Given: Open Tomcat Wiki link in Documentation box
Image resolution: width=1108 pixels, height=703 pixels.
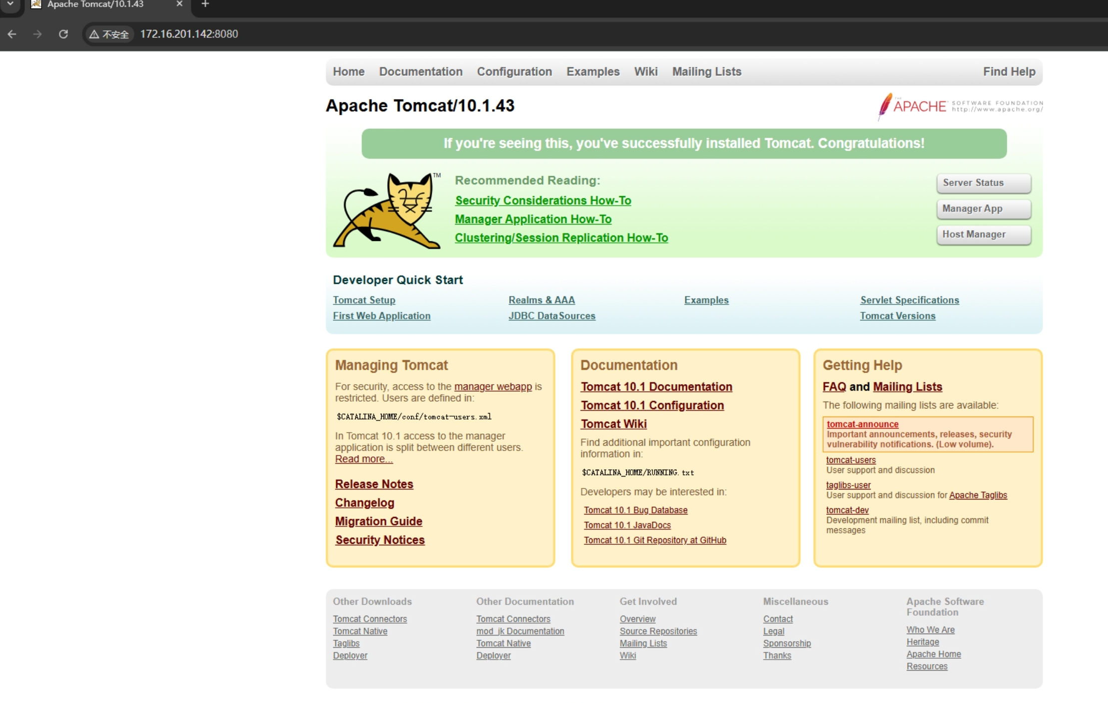Looking at the screenshot, I should click(614, 424).
